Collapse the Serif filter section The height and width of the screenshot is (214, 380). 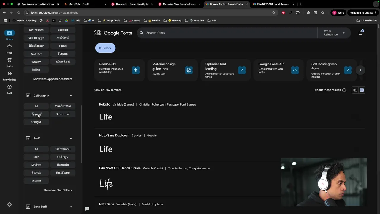pos(71,138)
